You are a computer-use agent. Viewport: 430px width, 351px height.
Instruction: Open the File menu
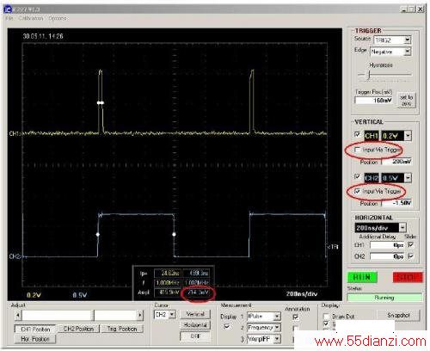[9, 18]
